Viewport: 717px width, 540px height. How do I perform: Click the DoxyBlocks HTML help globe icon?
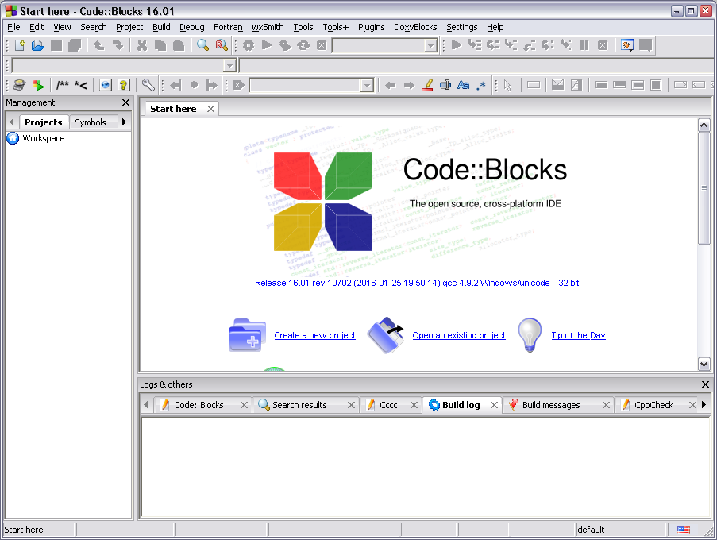pyautogui.click(x=106, y=85)
